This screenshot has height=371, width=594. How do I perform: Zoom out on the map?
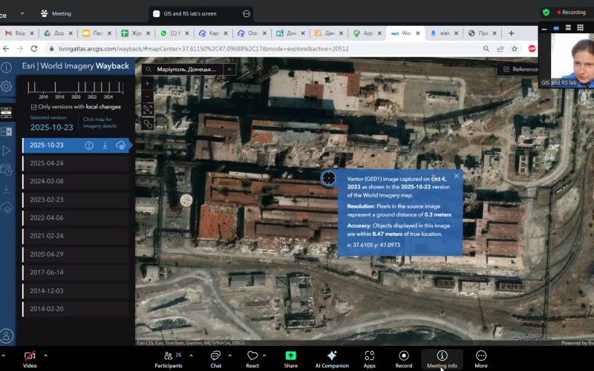[x=148, y=96]
